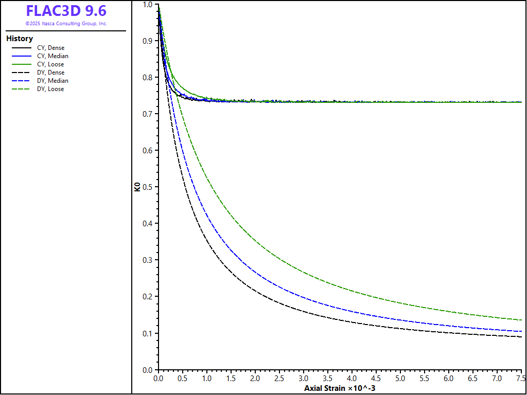Select the "DY, Loose" legend label
527x395 pixels.
point(50,89)
